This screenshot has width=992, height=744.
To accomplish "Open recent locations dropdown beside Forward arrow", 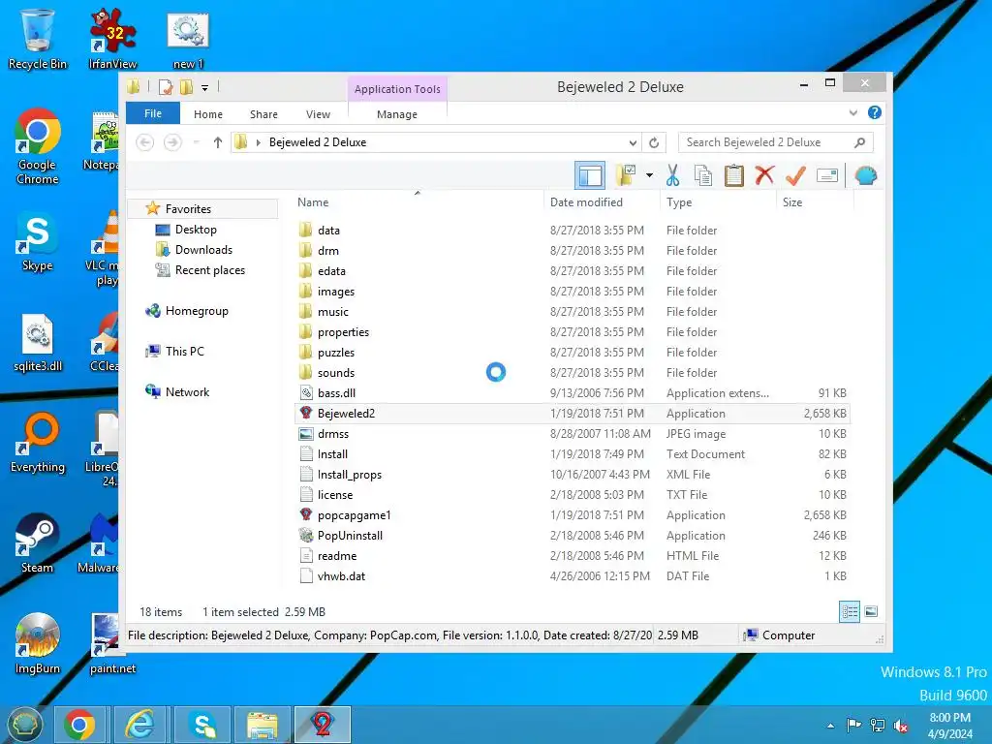I will pyautogui.click(x=196, y=142).
